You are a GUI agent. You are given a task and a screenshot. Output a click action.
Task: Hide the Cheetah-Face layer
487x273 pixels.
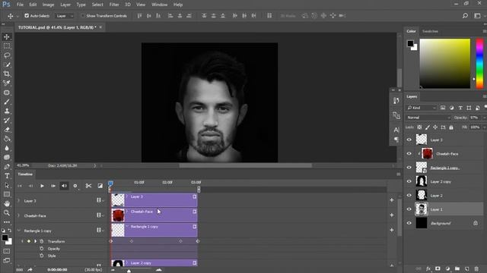pos(409,154)
